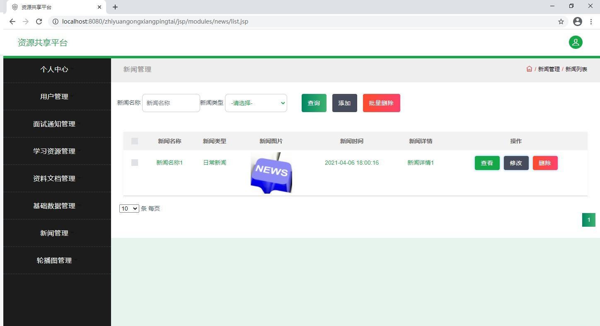Click the 日常新闻 type cell
Image resolution: width=600 pixels, height=326 pixels.
(x=215, y=163)
